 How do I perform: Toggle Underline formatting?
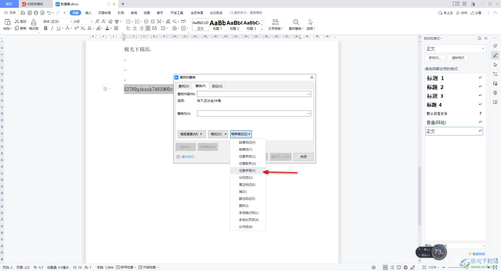(x=58, y=28)
